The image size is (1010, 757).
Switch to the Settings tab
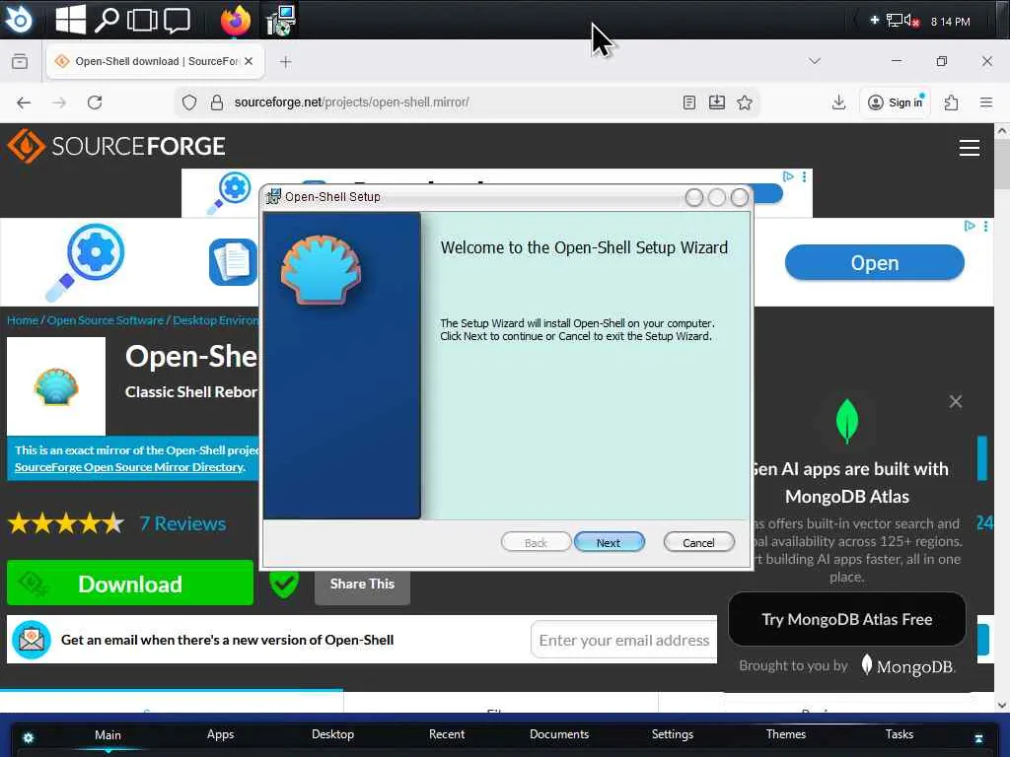673,733
